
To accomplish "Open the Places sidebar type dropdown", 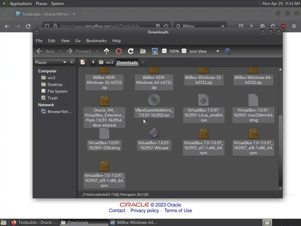I will 51,62.
